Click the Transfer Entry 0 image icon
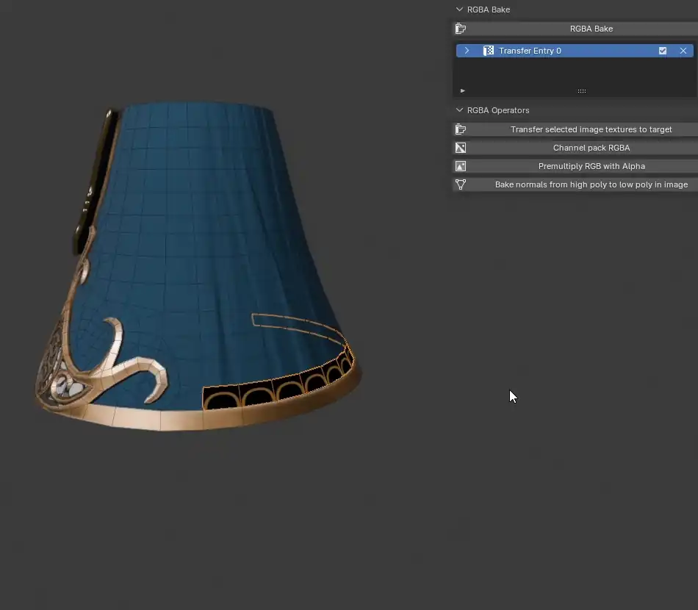Viewport: 698px width, 610px height. [x=489, y=51]
